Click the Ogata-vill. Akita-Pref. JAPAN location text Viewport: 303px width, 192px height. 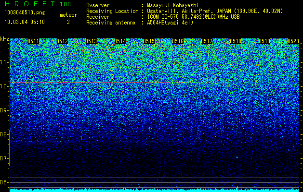click(x=215, y=11)
